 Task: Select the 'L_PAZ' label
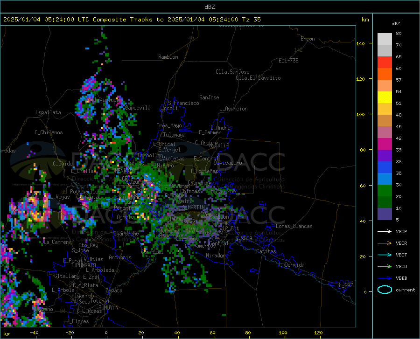tap(346, 285)
